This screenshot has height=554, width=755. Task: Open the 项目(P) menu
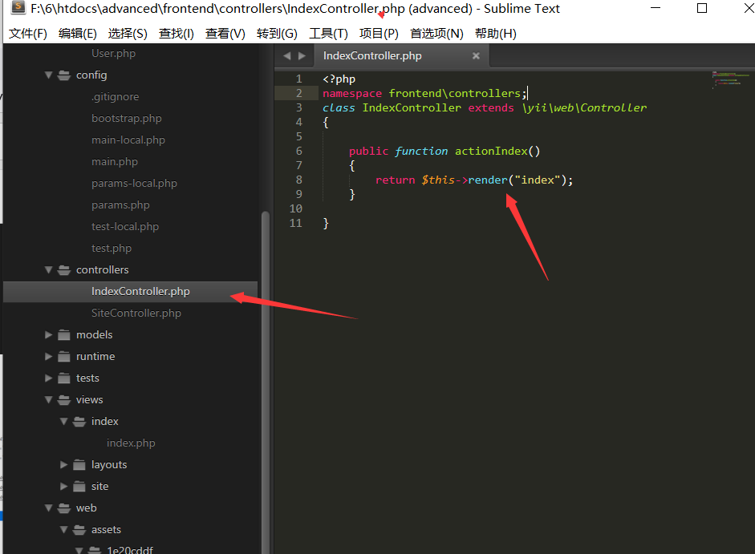379,34
